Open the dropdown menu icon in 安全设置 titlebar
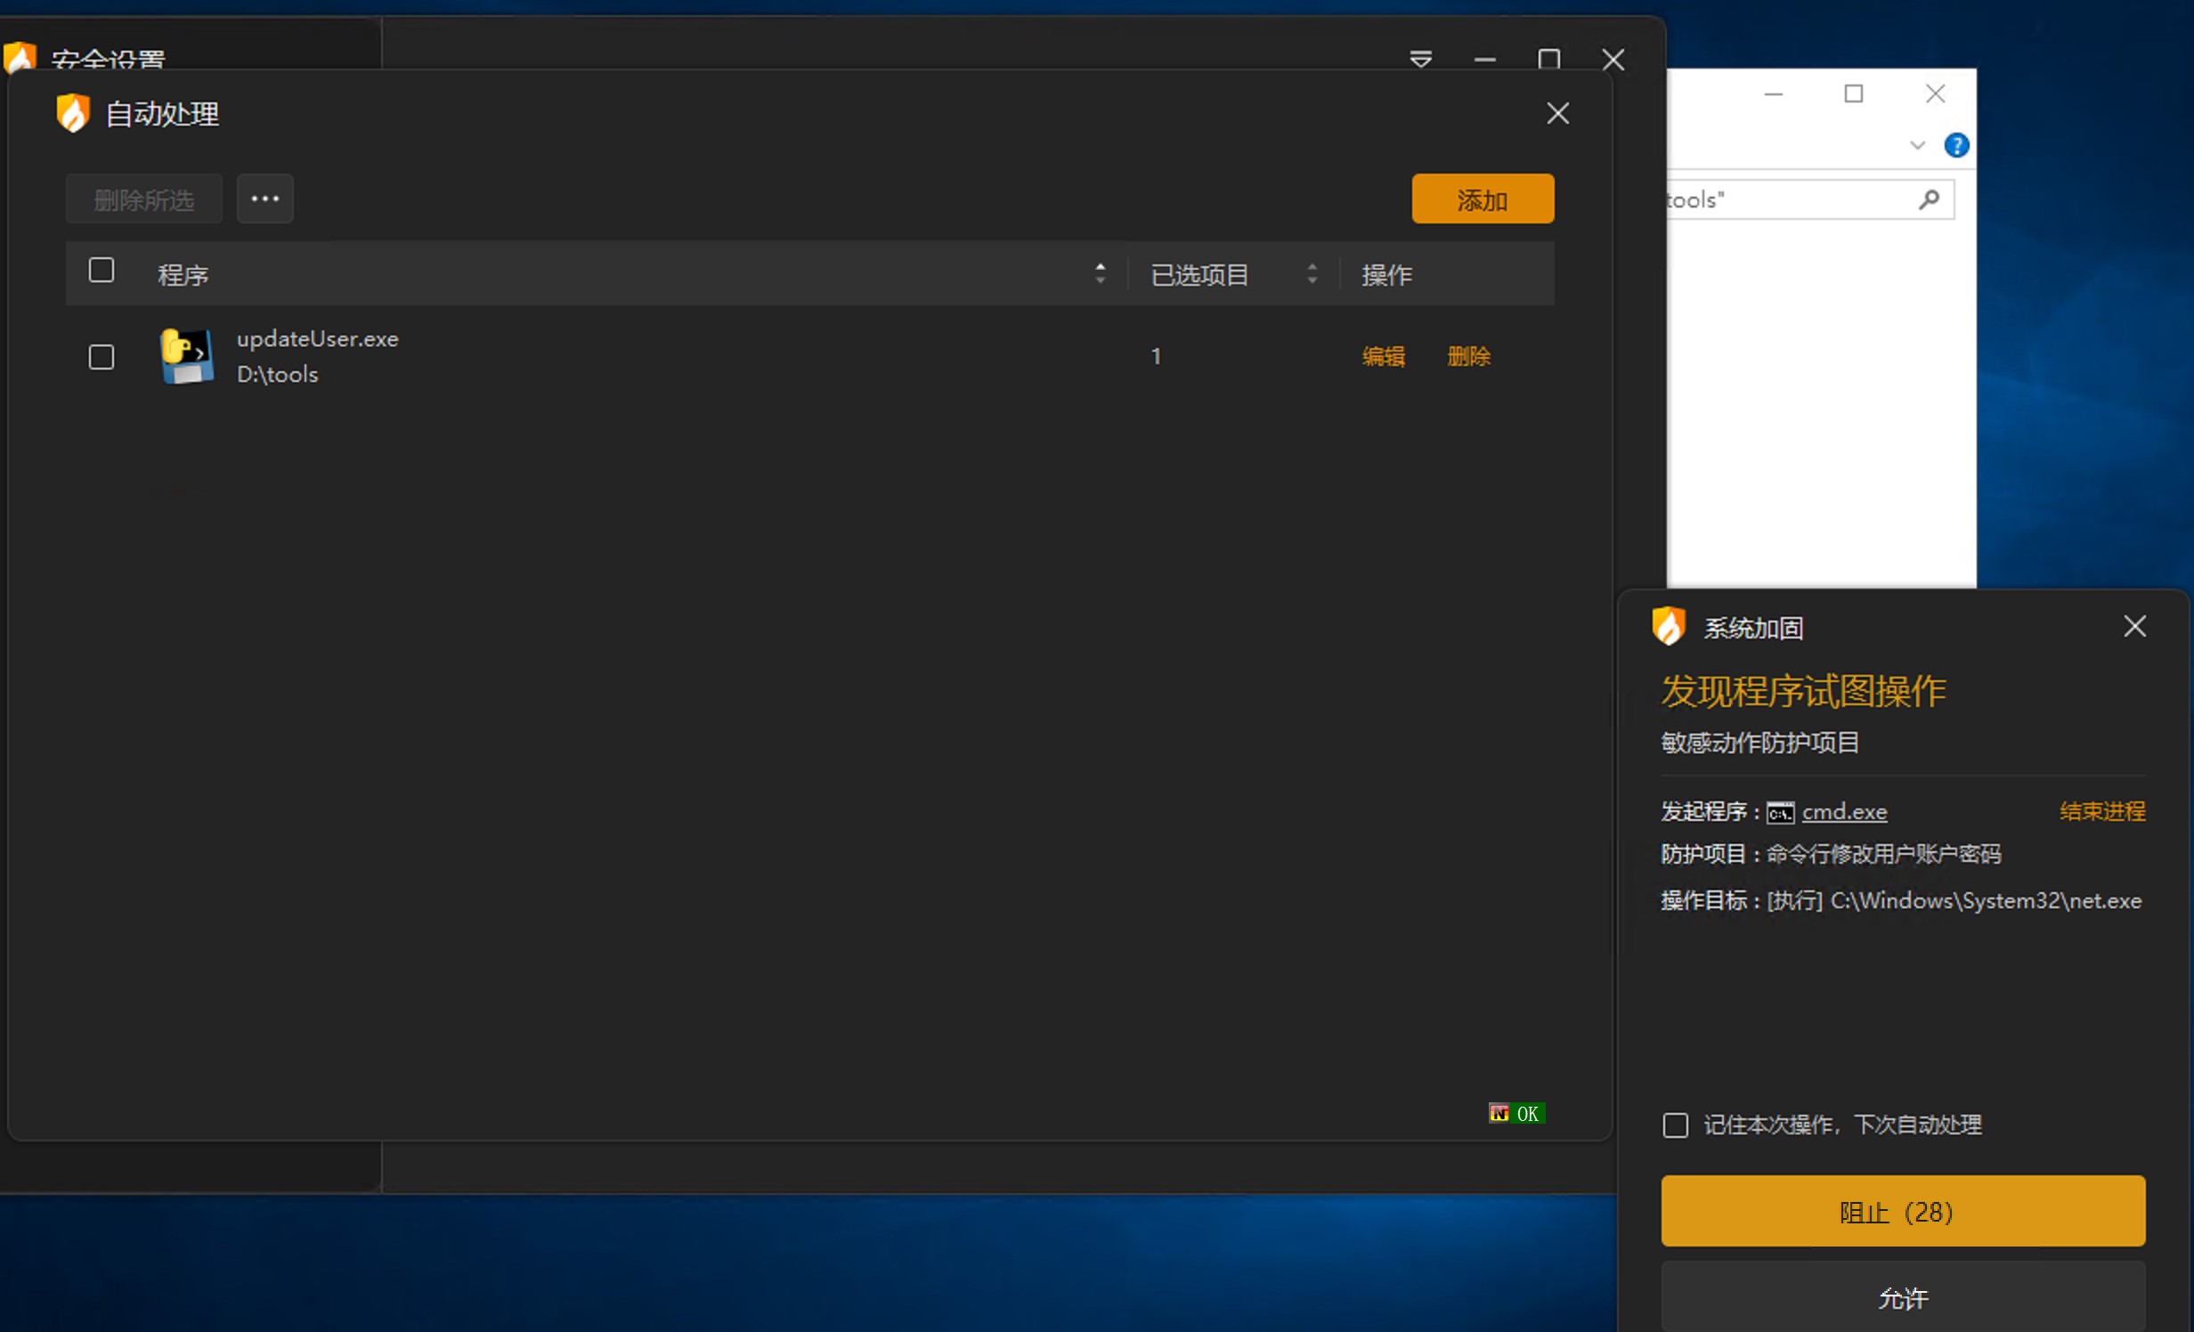This screenshot has height=1332, width=2194. pos(1421,60)
